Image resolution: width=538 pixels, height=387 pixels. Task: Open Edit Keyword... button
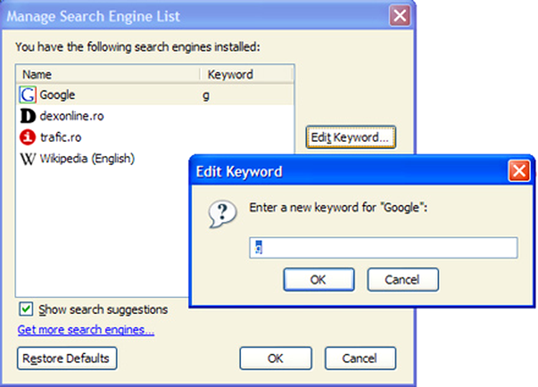(x=350, y=137)
